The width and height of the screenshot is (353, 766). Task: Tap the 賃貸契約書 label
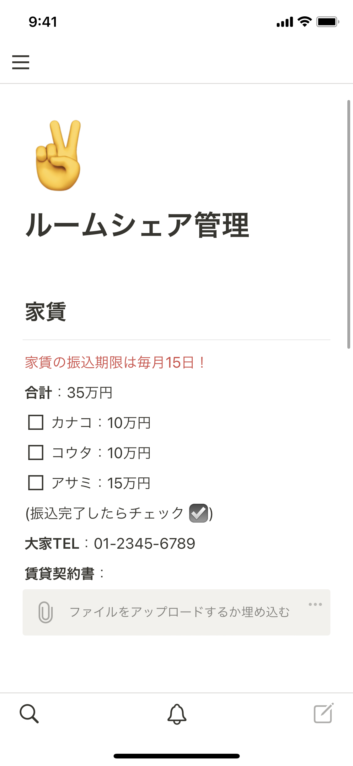click(60, 574)
